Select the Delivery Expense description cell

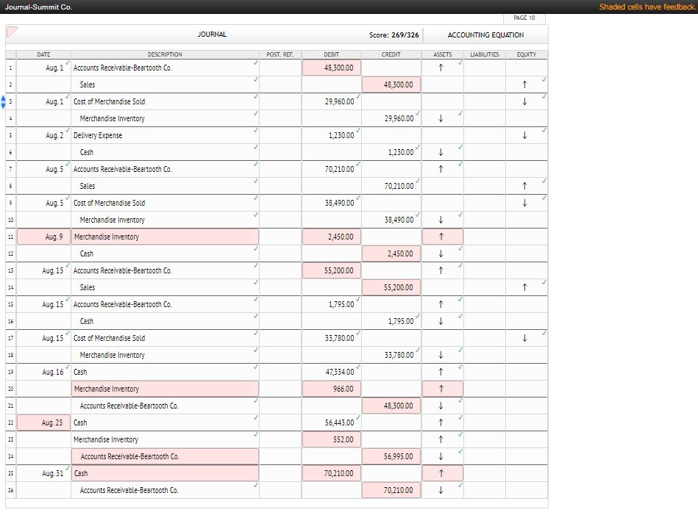(165, 135)
